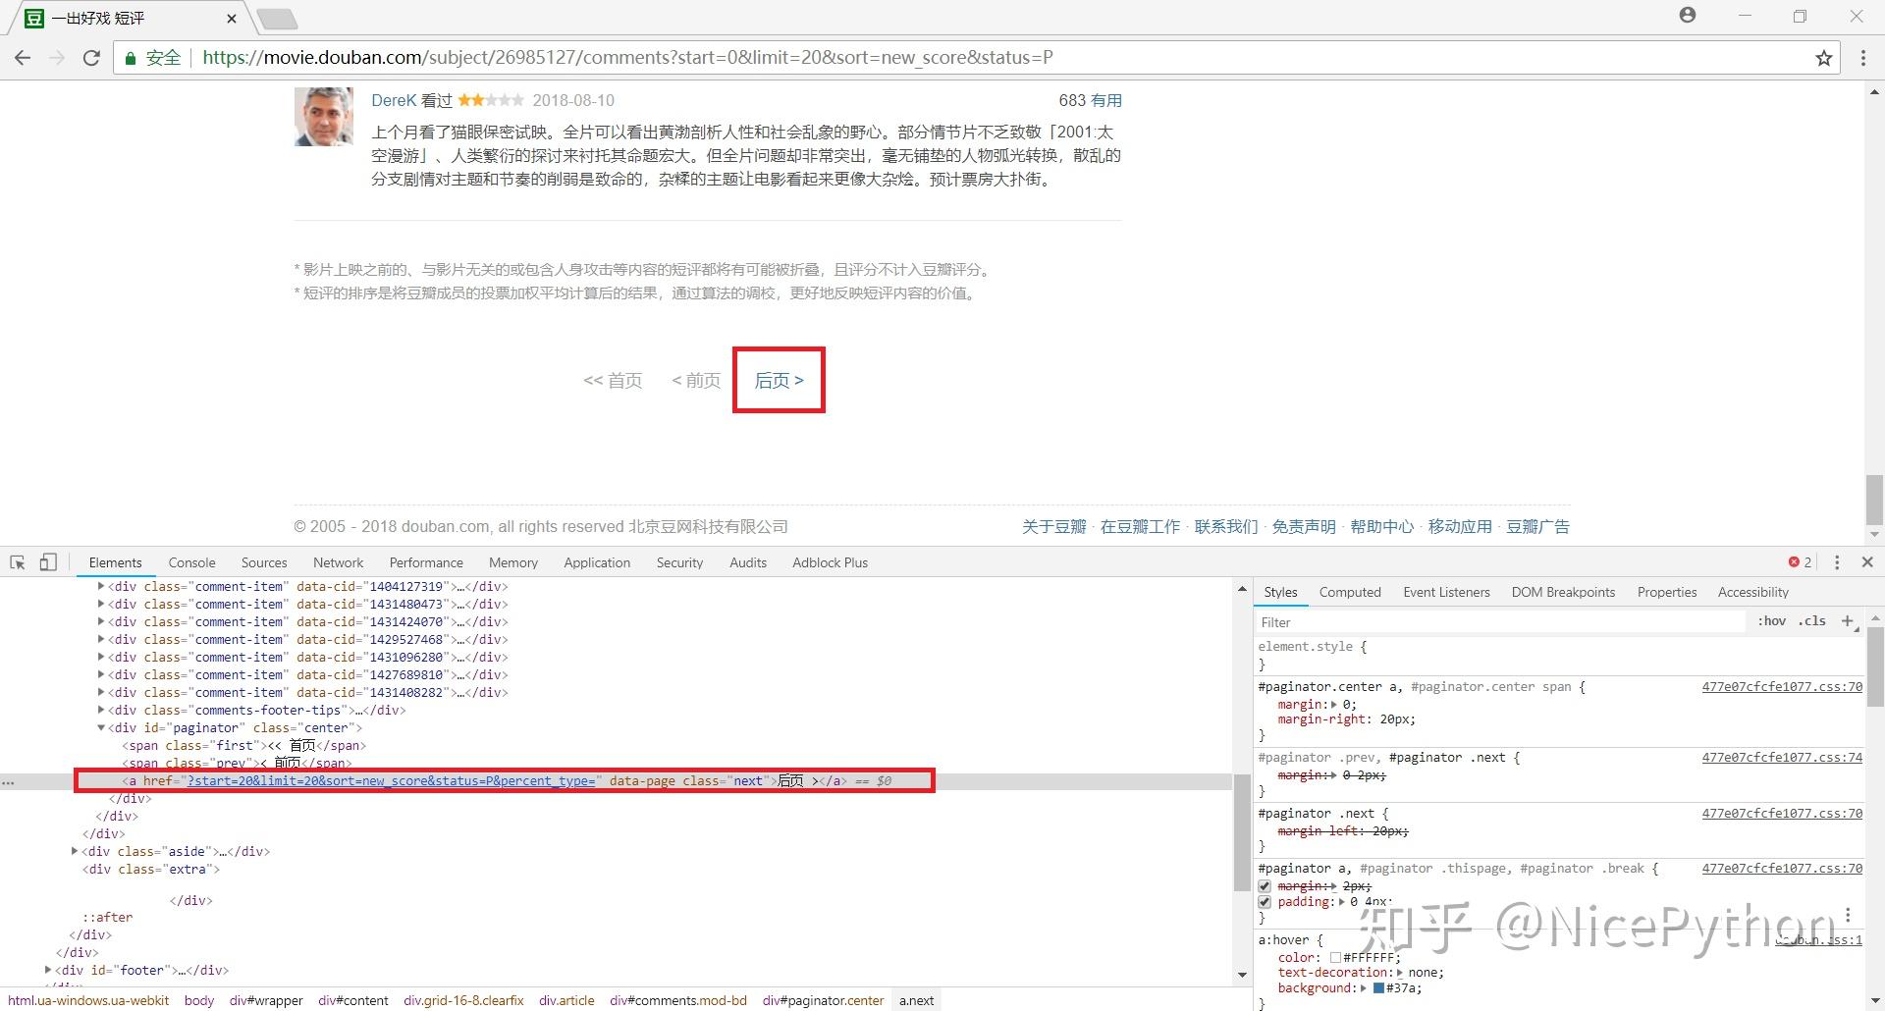The height and width of the screenshot is (1011, 1885).
Task: Click the 后页 pagination link
Action: tap(779, 380)
